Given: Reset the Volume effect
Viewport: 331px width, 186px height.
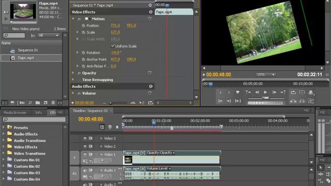Looking at the screenshot, I should [x=149, y=93].
